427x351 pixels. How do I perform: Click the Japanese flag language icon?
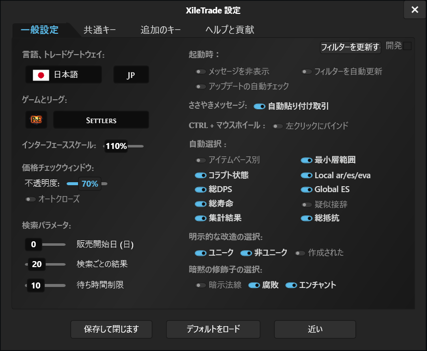tap(41, 75)
